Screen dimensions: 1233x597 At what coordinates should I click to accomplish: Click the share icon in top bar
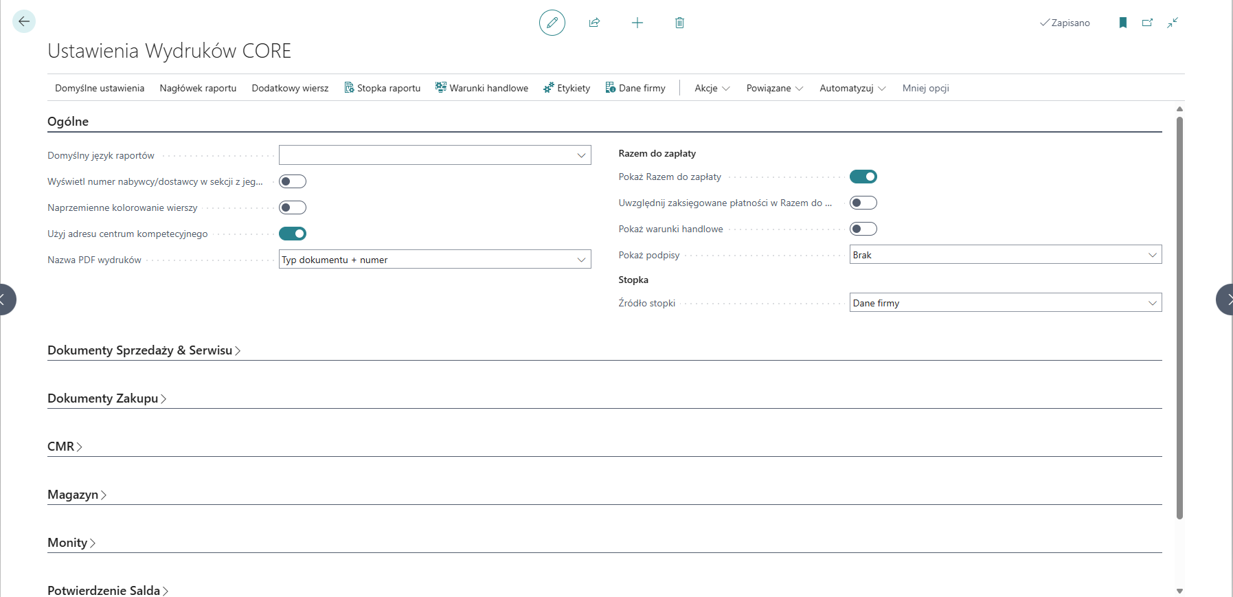coord(594,23)
